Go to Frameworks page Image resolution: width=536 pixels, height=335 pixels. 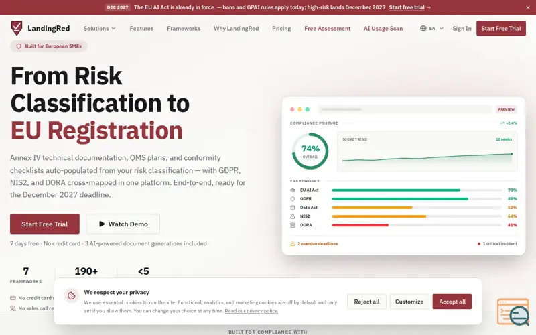[x=184, y=28]
